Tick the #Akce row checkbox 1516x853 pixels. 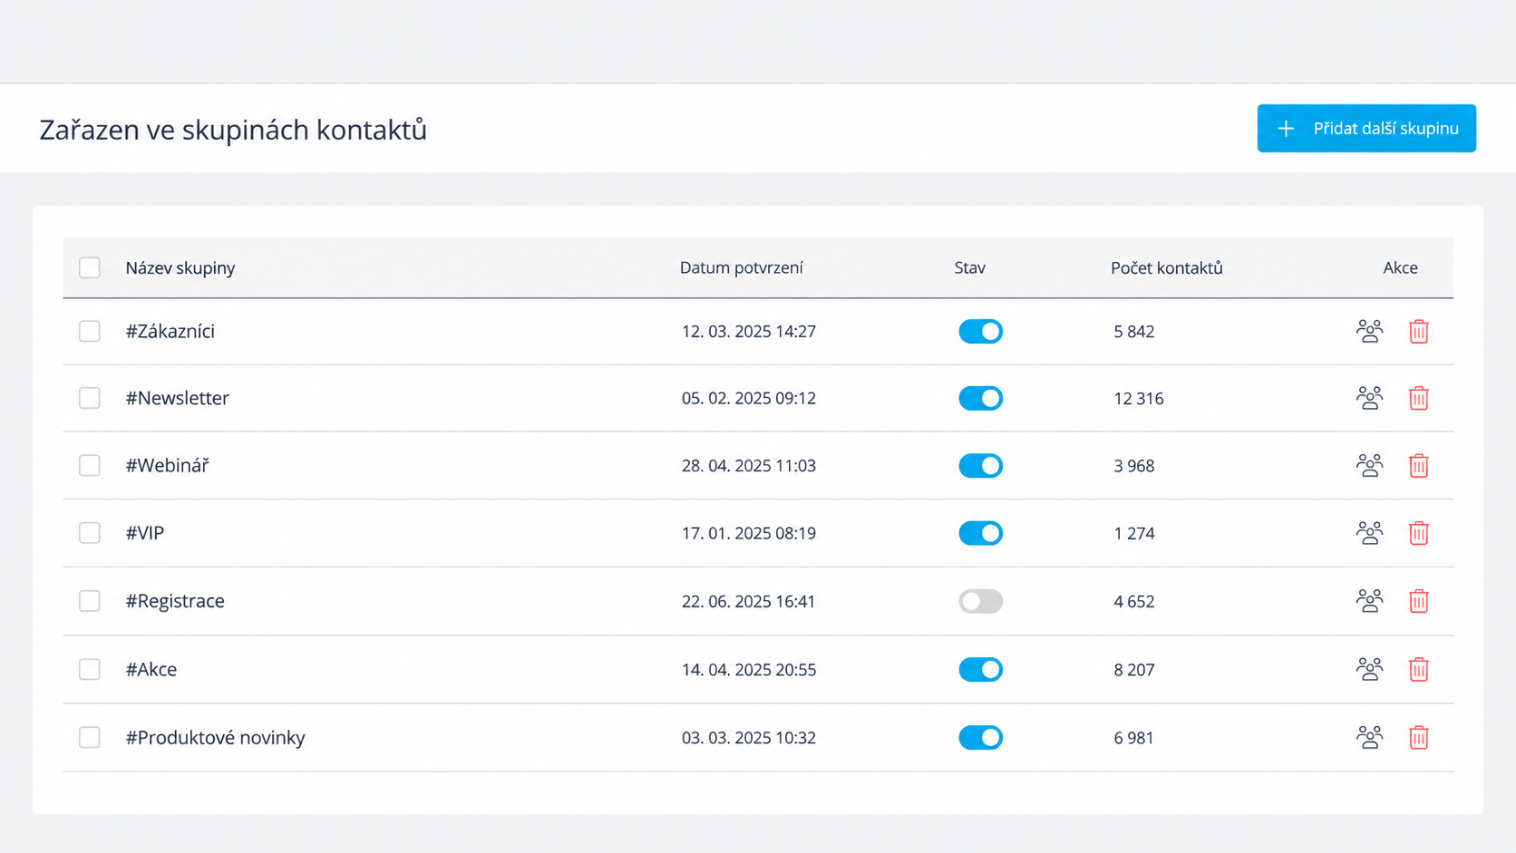pyautogui.click(x=90, y=669)
